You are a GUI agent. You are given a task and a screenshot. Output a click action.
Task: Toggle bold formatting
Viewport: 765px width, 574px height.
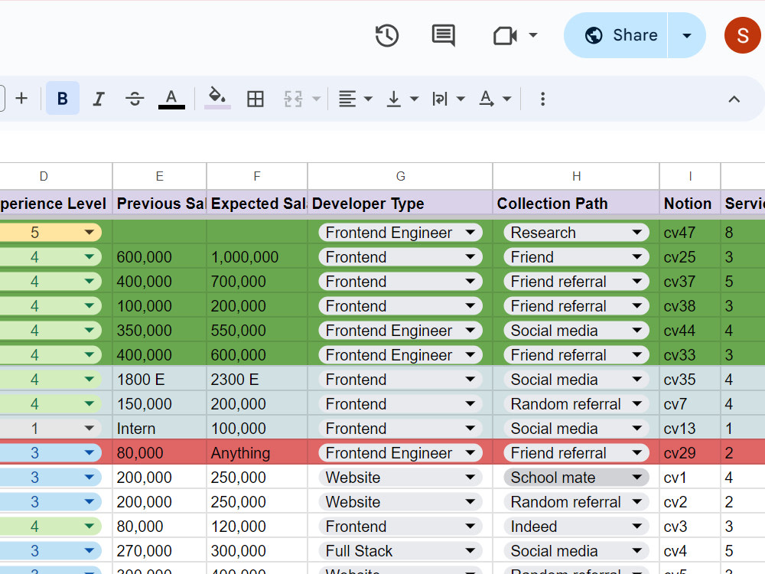point(63,99)
